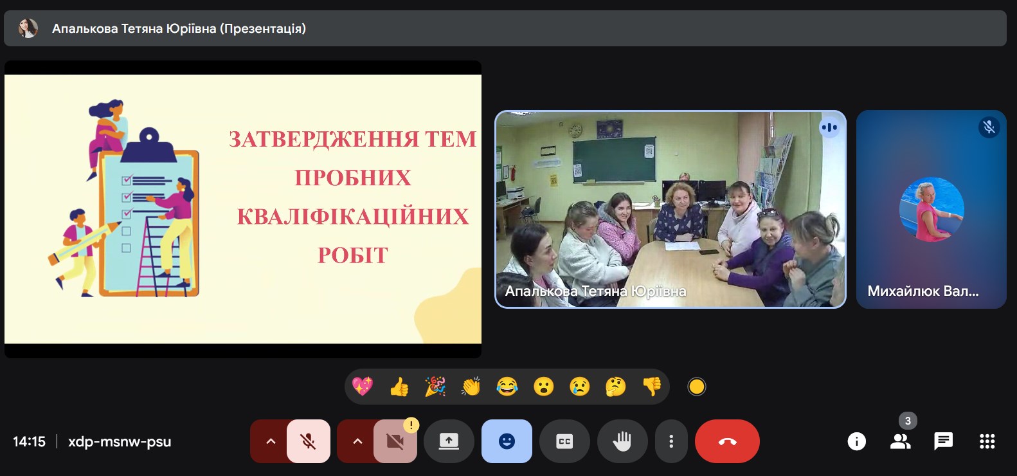Image resolution: width=1017 pixels, height=476 pixels.
Task: Open the three-dot more options menu
Action: pos(671,441)
